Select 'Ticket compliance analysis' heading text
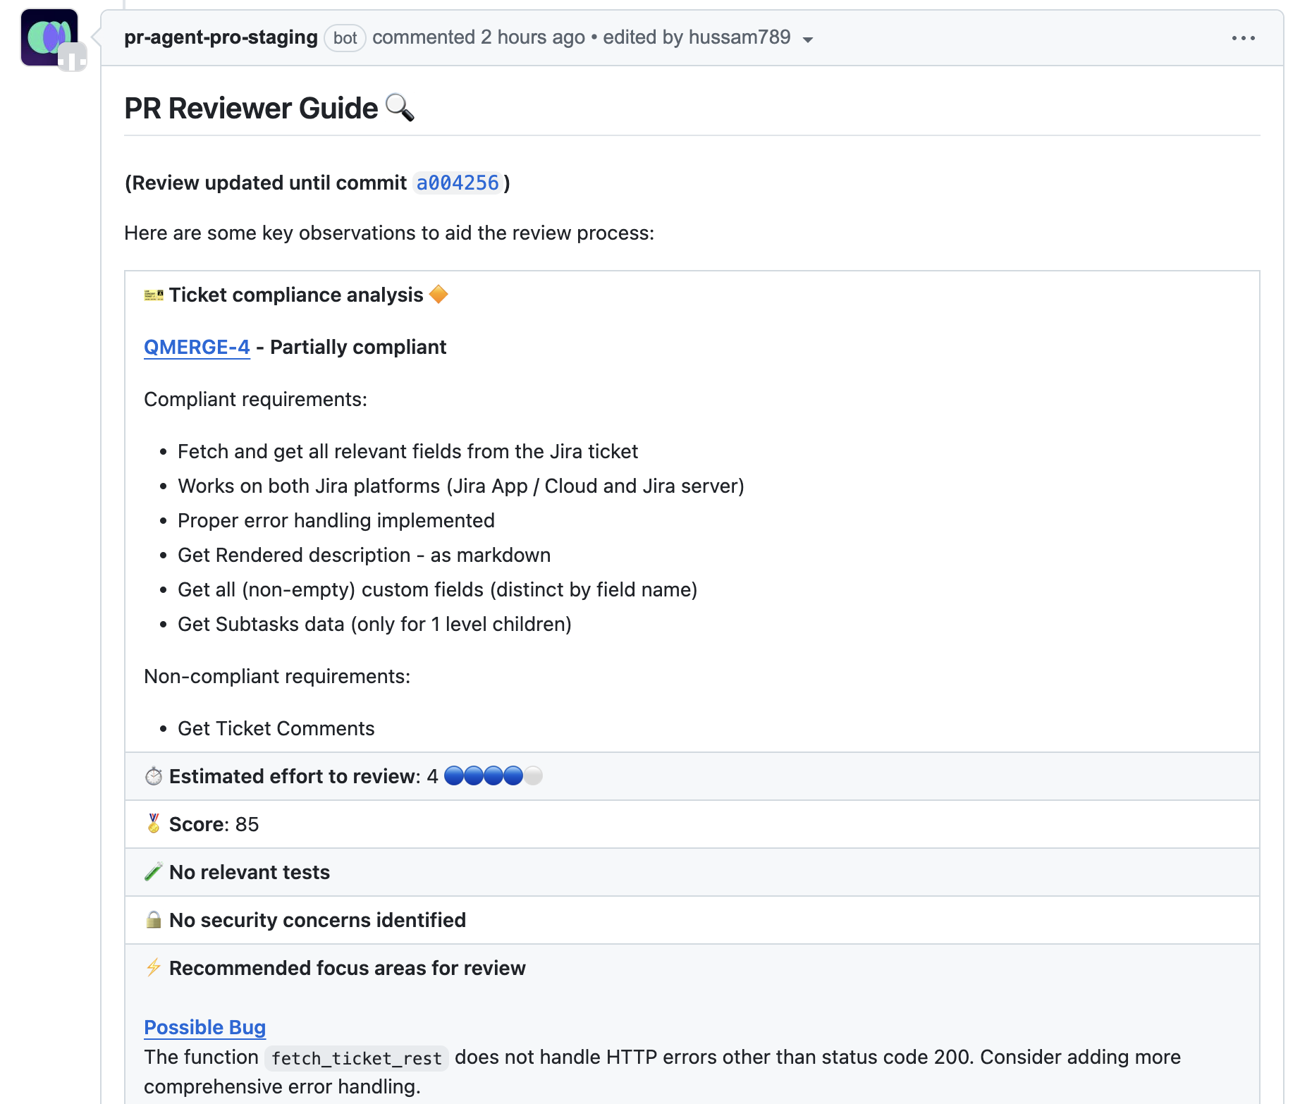Image resolution: width=1300 pixels, height=1104 pixels. pos(296,295)
